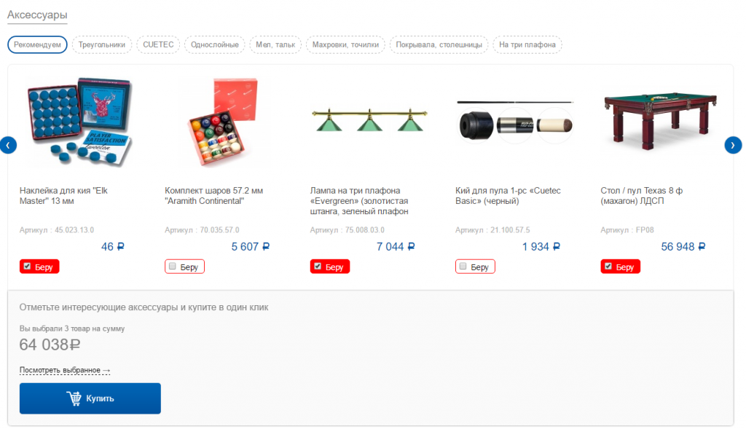Open the Elk Master cue tip image
Viewport: 746px width, 429px height.
pyautogui.click(x=80, y=122)
